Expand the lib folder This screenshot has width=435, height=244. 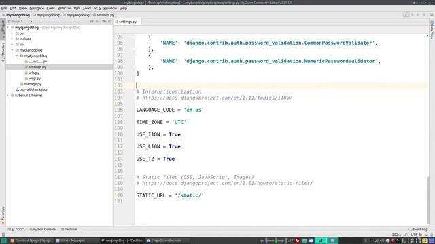pos(12,45)
